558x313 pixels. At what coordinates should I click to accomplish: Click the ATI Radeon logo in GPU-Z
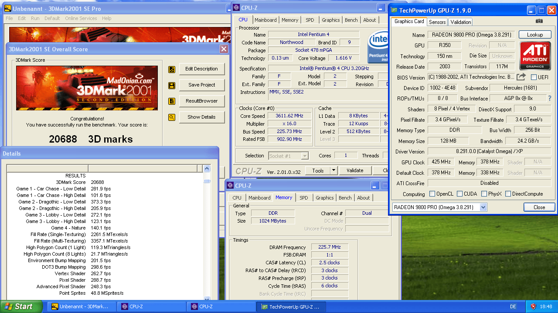click(x=535, y=56)
